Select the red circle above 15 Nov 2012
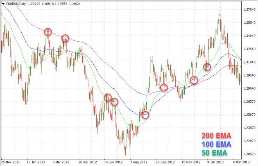 pos(194,80)
